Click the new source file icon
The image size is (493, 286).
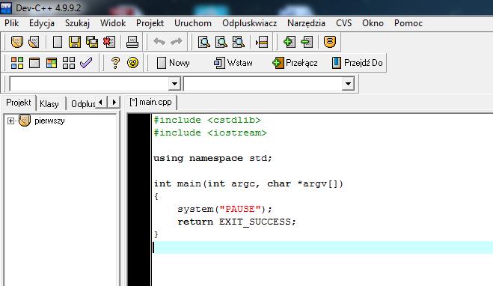point(57,42)
